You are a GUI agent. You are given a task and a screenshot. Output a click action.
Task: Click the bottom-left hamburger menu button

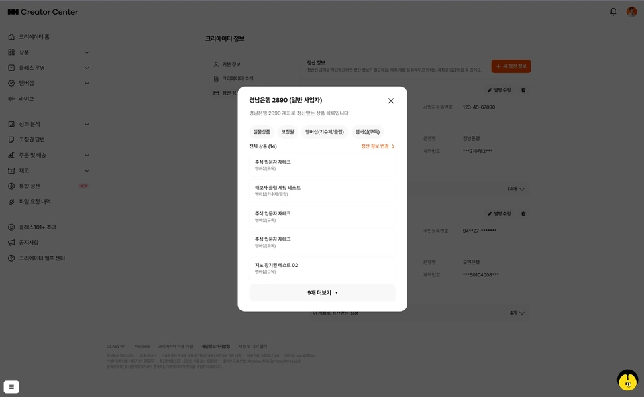click(x=11, y=387)
